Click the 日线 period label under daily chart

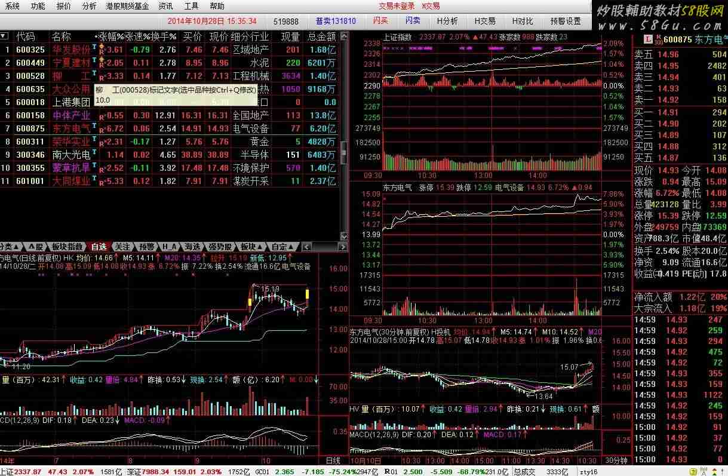(x=333, y=460)
